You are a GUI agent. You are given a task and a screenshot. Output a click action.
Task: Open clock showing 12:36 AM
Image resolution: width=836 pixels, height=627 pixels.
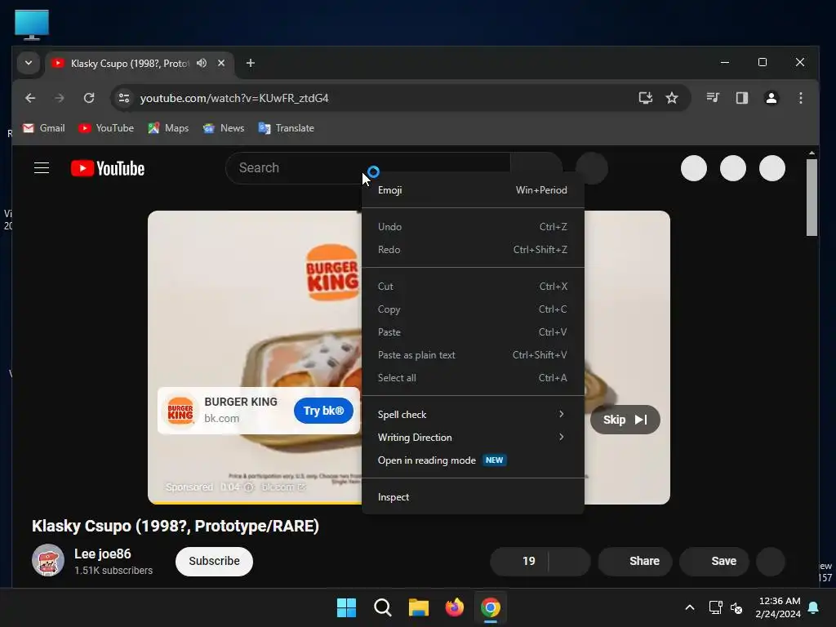(778, 607)
